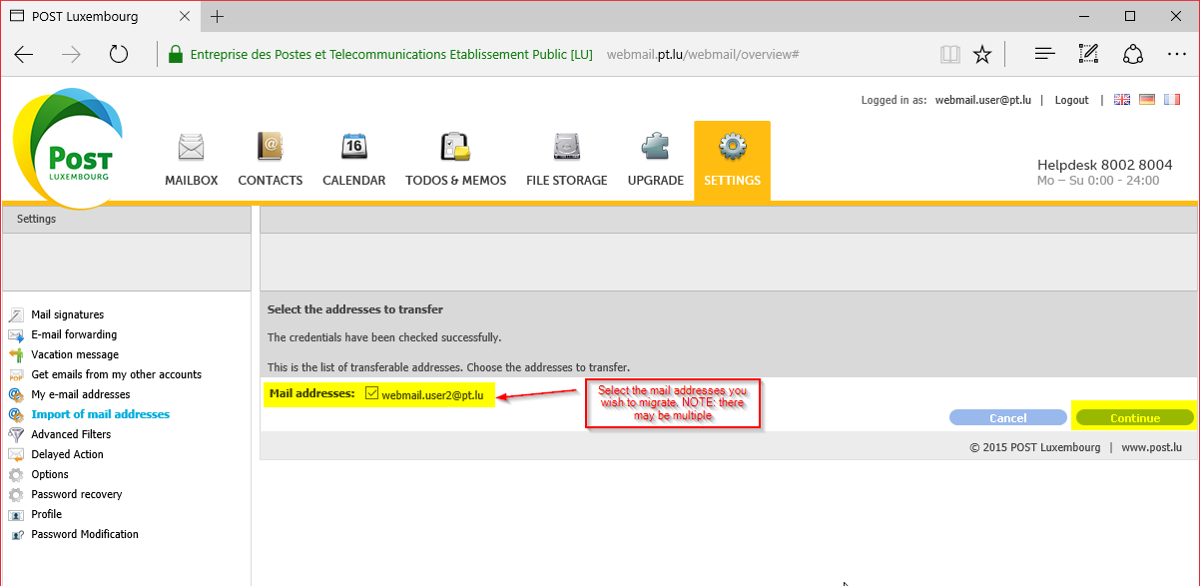This screenshot has width=1200, height=586.
Task: Click the webmail.user@pt.lu logged-in address
Action: pos(983,100)
